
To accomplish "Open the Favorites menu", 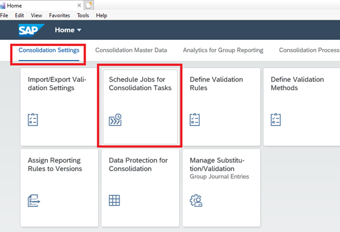I will 60,16.
